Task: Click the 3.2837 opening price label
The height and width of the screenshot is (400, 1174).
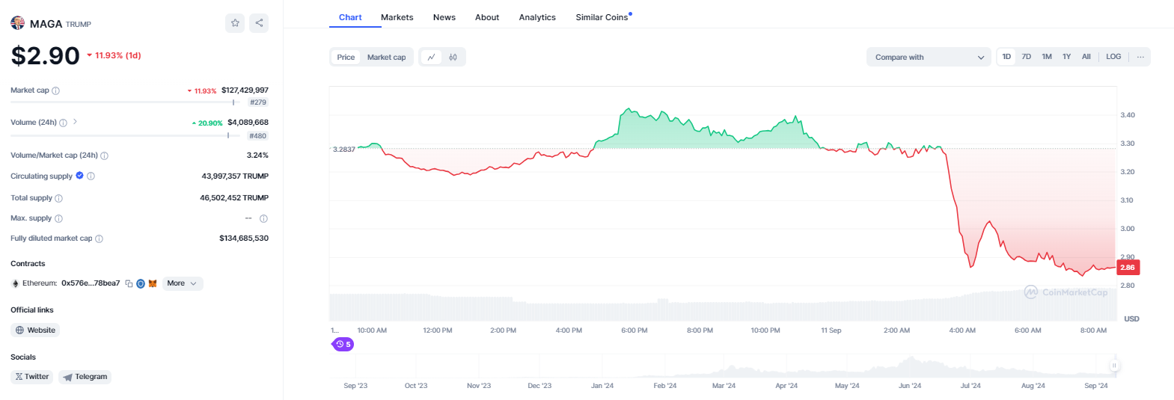Action: point(344,150)
